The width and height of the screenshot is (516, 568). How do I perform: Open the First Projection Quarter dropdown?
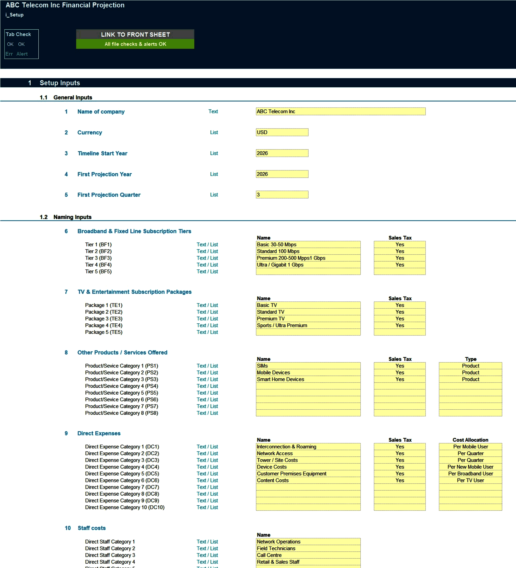click(x=282, y=195)
